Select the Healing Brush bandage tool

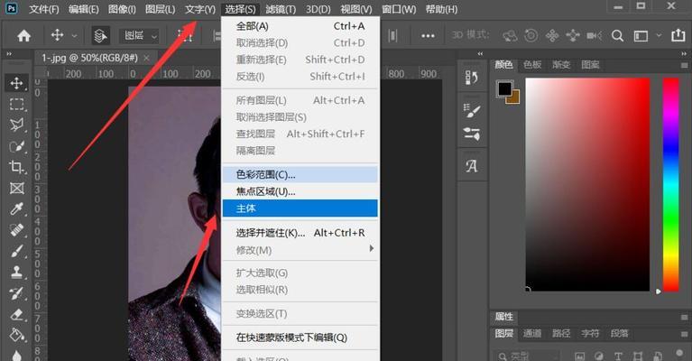[x=17, y=230]
